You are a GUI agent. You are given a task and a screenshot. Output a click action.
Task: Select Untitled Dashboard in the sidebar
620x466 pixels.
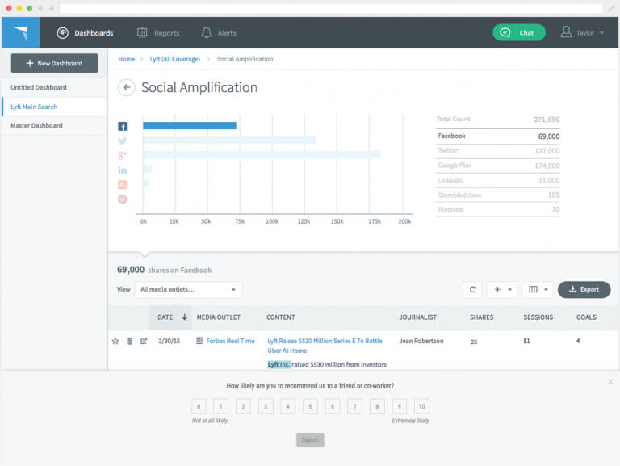[x=55, y=87]
